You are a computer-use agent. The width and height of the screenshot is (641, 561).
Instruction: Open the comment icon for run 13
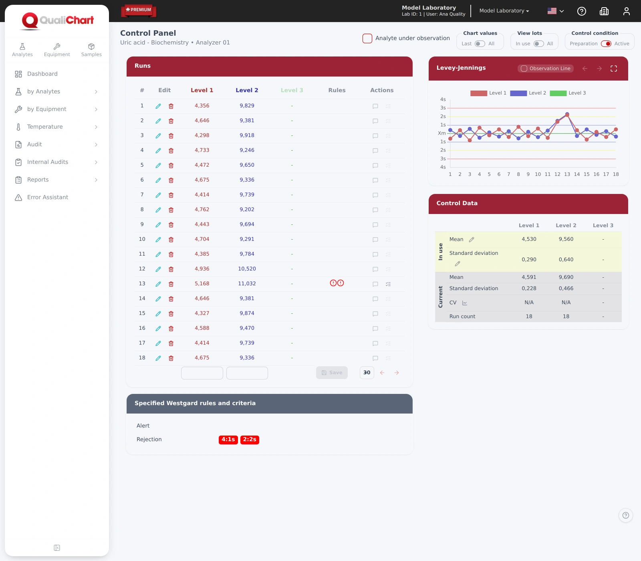click(x=375, y=284)
